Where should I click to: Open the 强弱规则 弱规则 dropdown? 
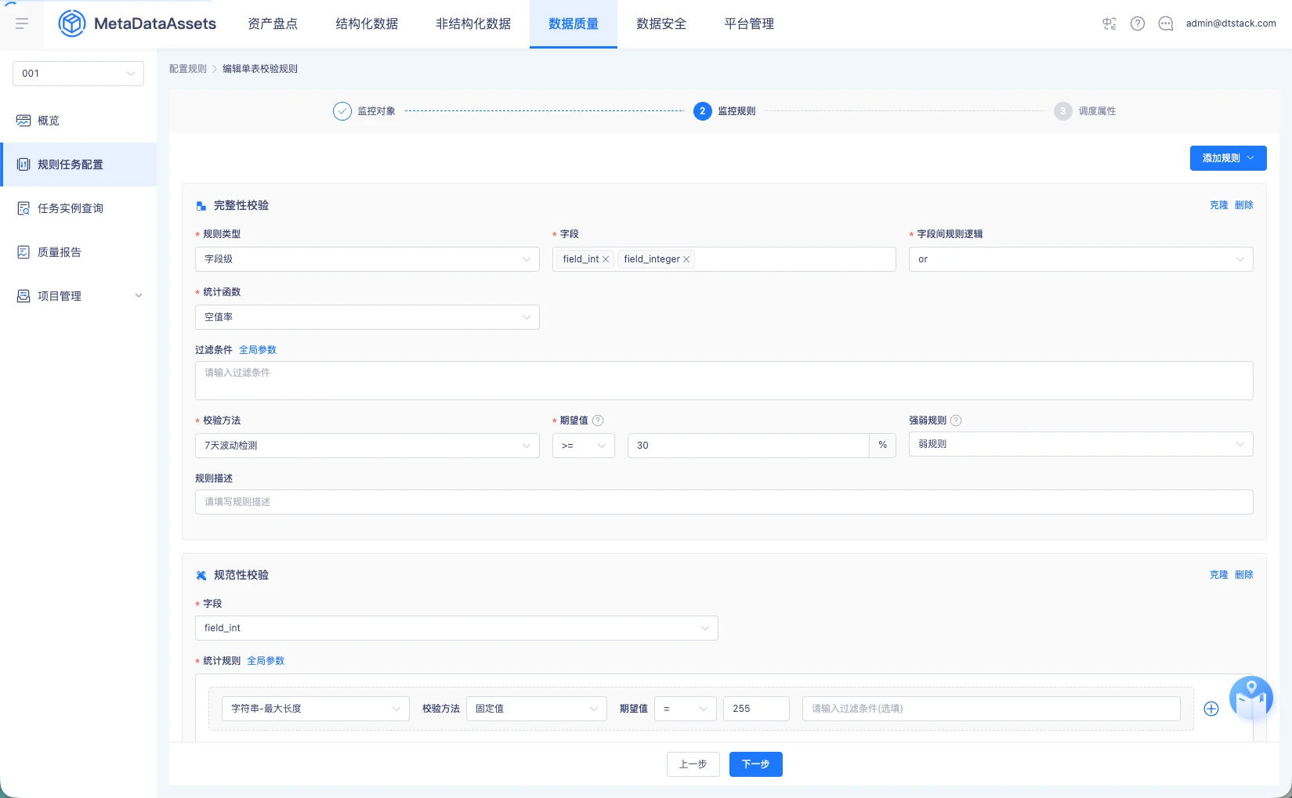[x=1081, y=444]
